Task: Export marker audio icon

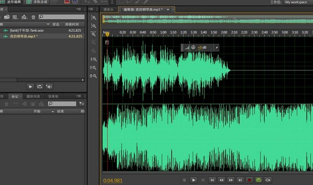Action: [x=41, y=104]
